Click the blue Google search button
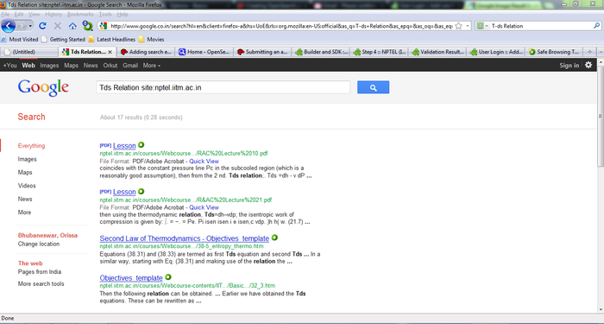The width and height of the screenshot is (604, 324). (x=373, y=87)
